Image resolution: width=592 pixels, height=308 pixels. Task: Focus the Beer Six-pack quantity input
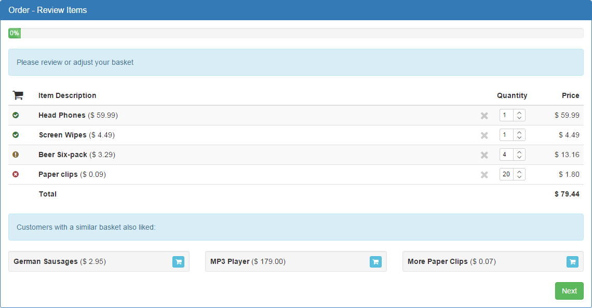[506, 155]
